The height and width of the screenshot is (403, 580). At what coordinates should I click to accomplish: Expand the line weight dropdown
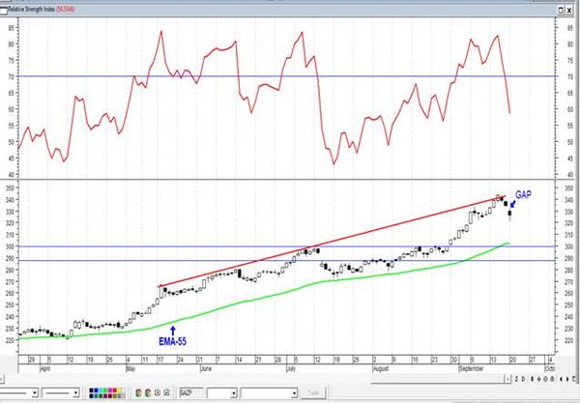(x=75, y=392)
